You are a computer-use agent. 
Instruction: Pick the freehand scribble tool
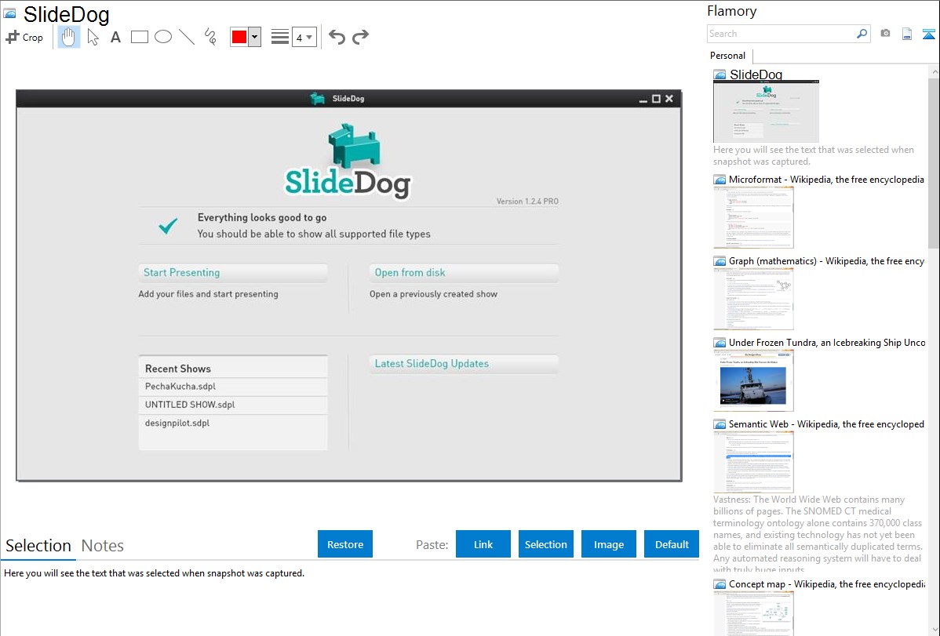210,37
